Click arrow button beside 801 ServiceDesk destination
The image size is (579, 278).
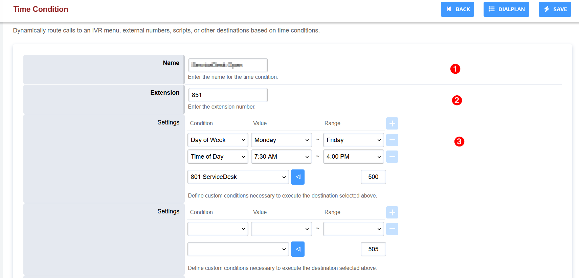coord(297,177)
